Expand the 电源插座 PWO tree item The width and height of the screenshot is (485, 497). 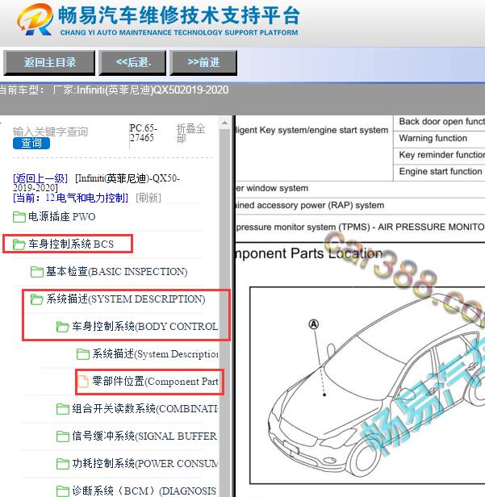pyautogui.click(x=62, y=217)
